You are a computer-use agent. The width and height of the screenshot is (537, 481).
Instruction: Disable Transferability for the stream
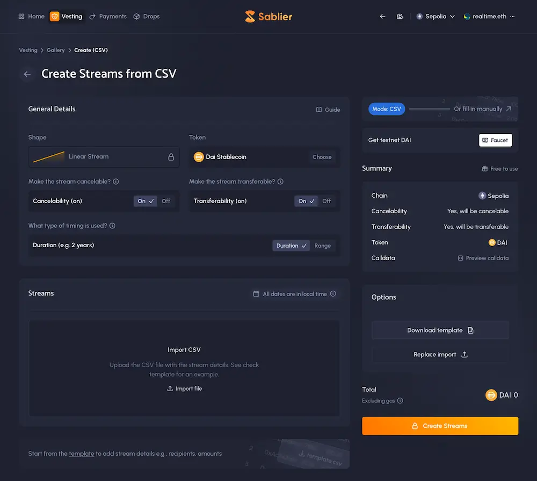[326, 200]
